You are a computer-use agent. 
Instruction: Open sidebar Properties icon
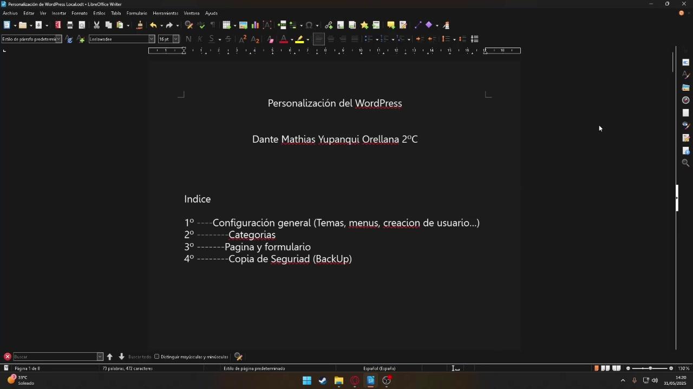[x=686, y=62]
